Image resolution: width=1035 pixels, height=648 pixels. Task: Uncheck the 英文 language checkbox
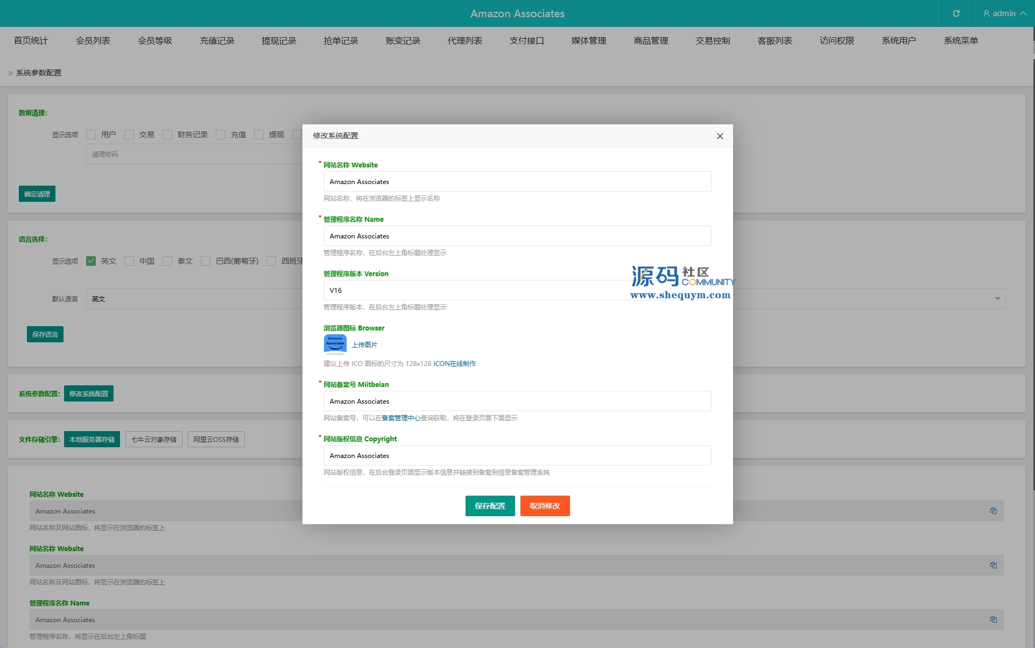click(91, 261)
